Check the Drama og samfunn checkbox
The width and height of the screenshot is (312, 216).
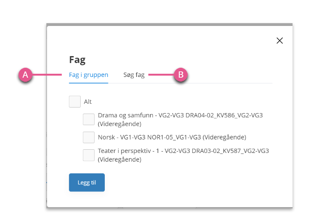click(89, 119)
